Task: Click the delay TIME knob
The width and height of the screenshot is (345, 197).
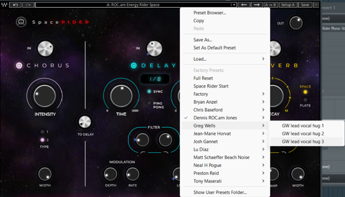Action: pos(121,96)
